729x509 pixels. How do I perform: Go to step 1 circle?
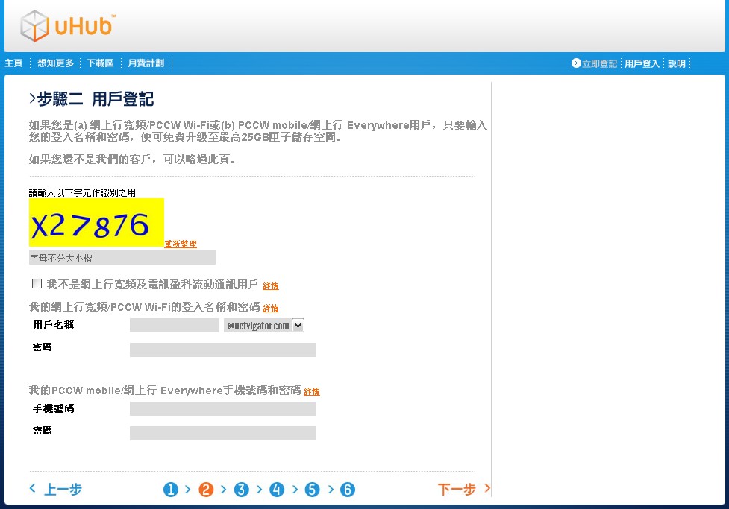pos(171,490)
